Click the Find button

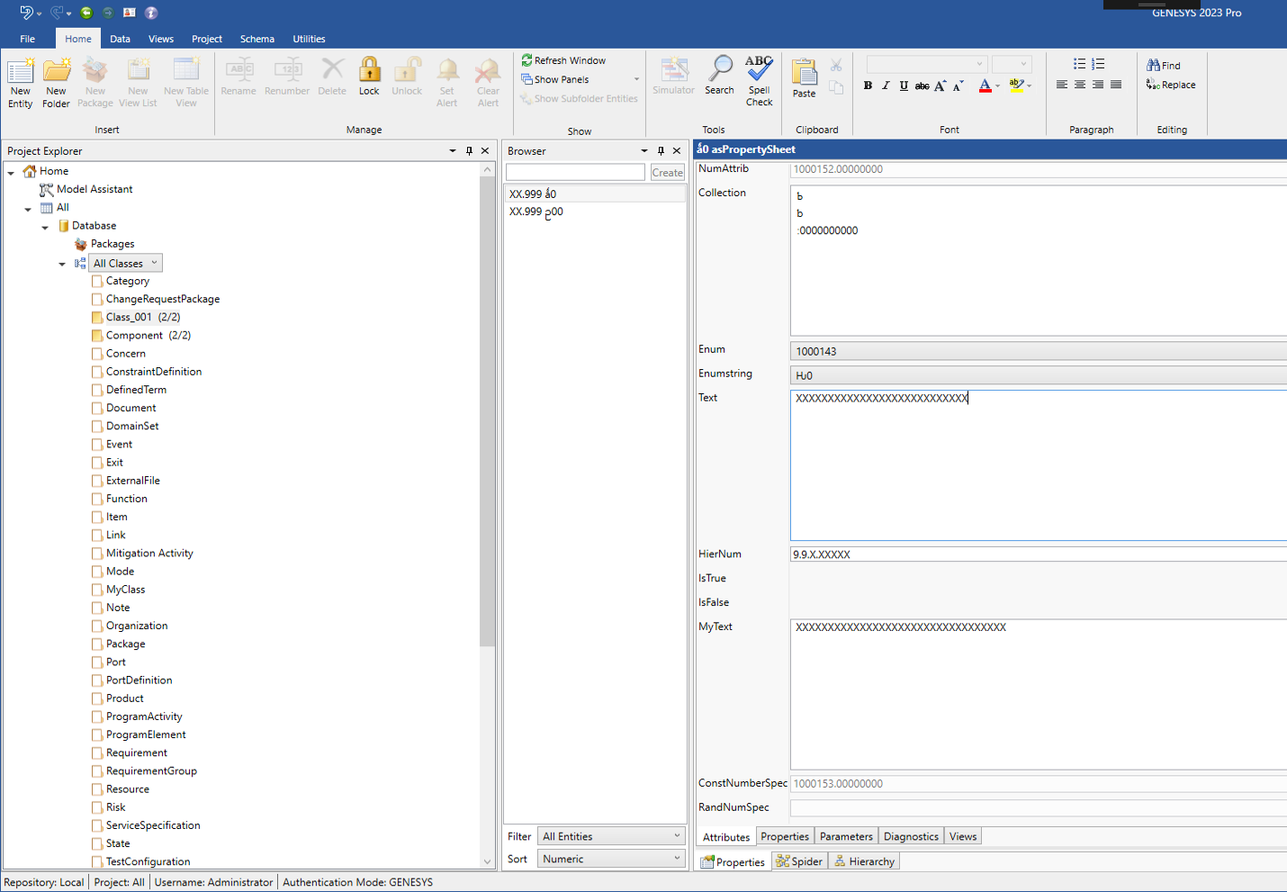1163,65
